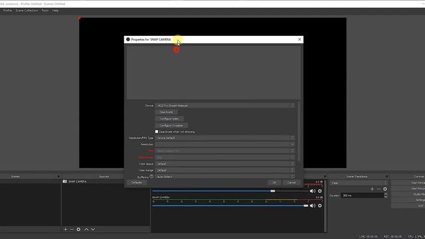Move source up with up arrow
Screen dimensions: 425x239
click(86, 230)
